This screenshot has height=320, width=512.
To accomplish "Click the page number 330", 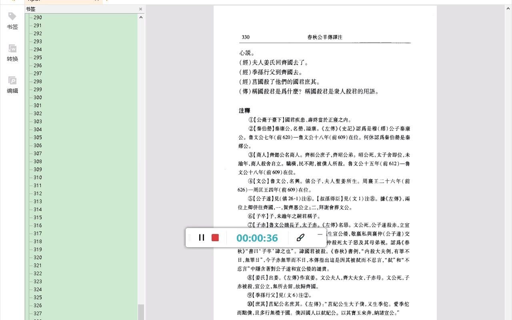I will point(246,37).
